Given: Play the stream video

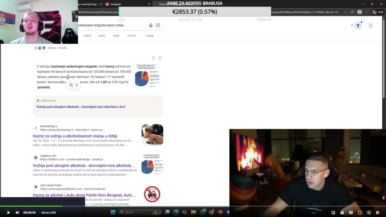Looking at the screenshot, I should [8, 212].
